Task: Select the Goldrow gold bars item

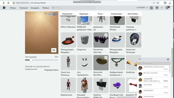Action: 132,63
